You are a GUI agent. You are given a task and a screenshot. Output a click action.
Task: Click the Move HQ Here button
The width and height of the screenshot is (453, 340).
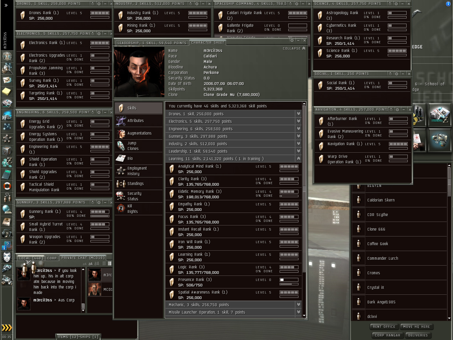tap(416, 327)
